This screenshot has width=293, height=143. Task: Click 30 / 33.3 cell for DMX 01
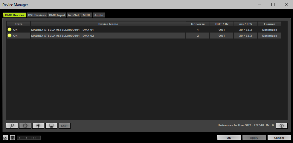(x=245, y=30)
